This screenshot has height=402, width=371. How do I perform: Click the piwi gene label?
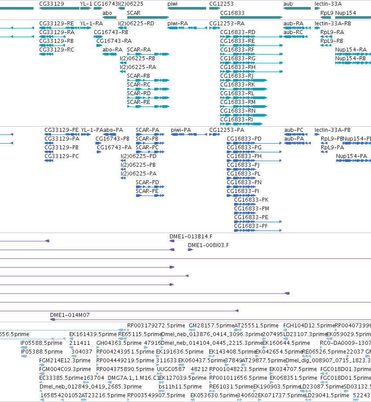pos(172,4)
